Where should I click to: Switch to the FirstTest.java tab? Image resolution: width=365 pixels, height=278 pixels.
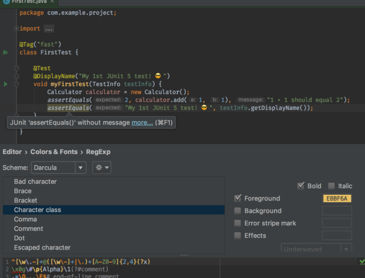28,2
